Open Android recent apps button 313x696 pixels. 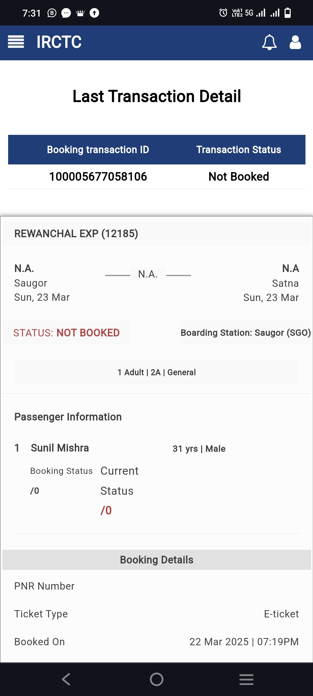tap(246, 679)
